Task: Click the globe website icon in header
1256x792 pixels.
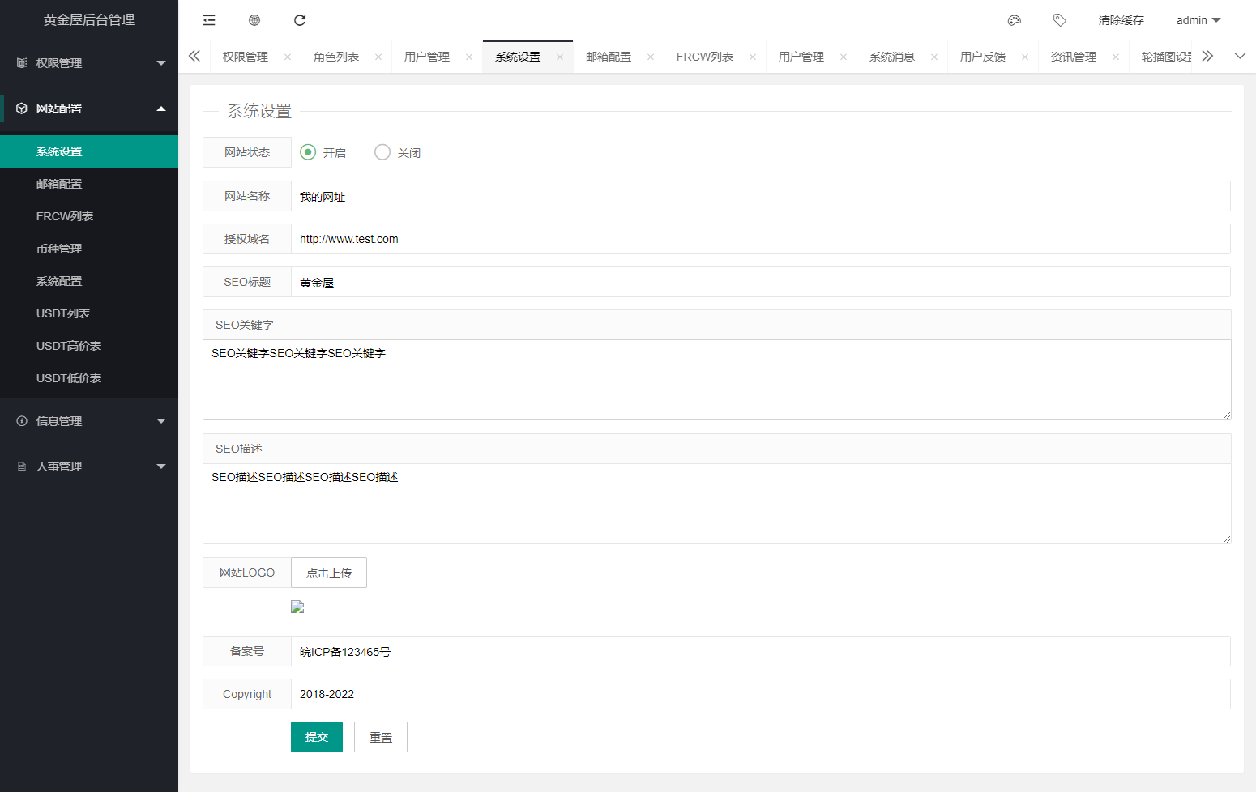Action: tap(254, 20)
